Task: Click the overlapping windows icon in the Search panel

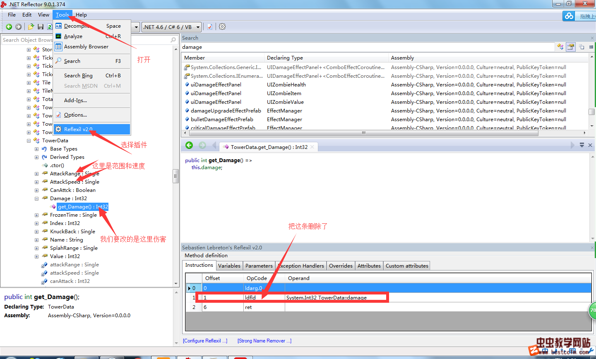Action: 582,47
